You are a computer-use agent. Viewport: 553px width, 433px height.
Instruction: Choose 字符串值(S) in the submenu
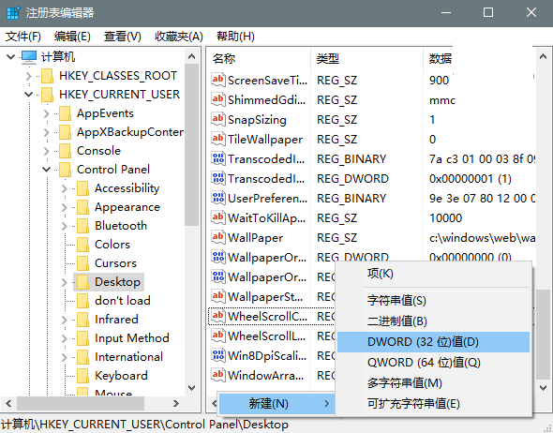tap(433, 301)
